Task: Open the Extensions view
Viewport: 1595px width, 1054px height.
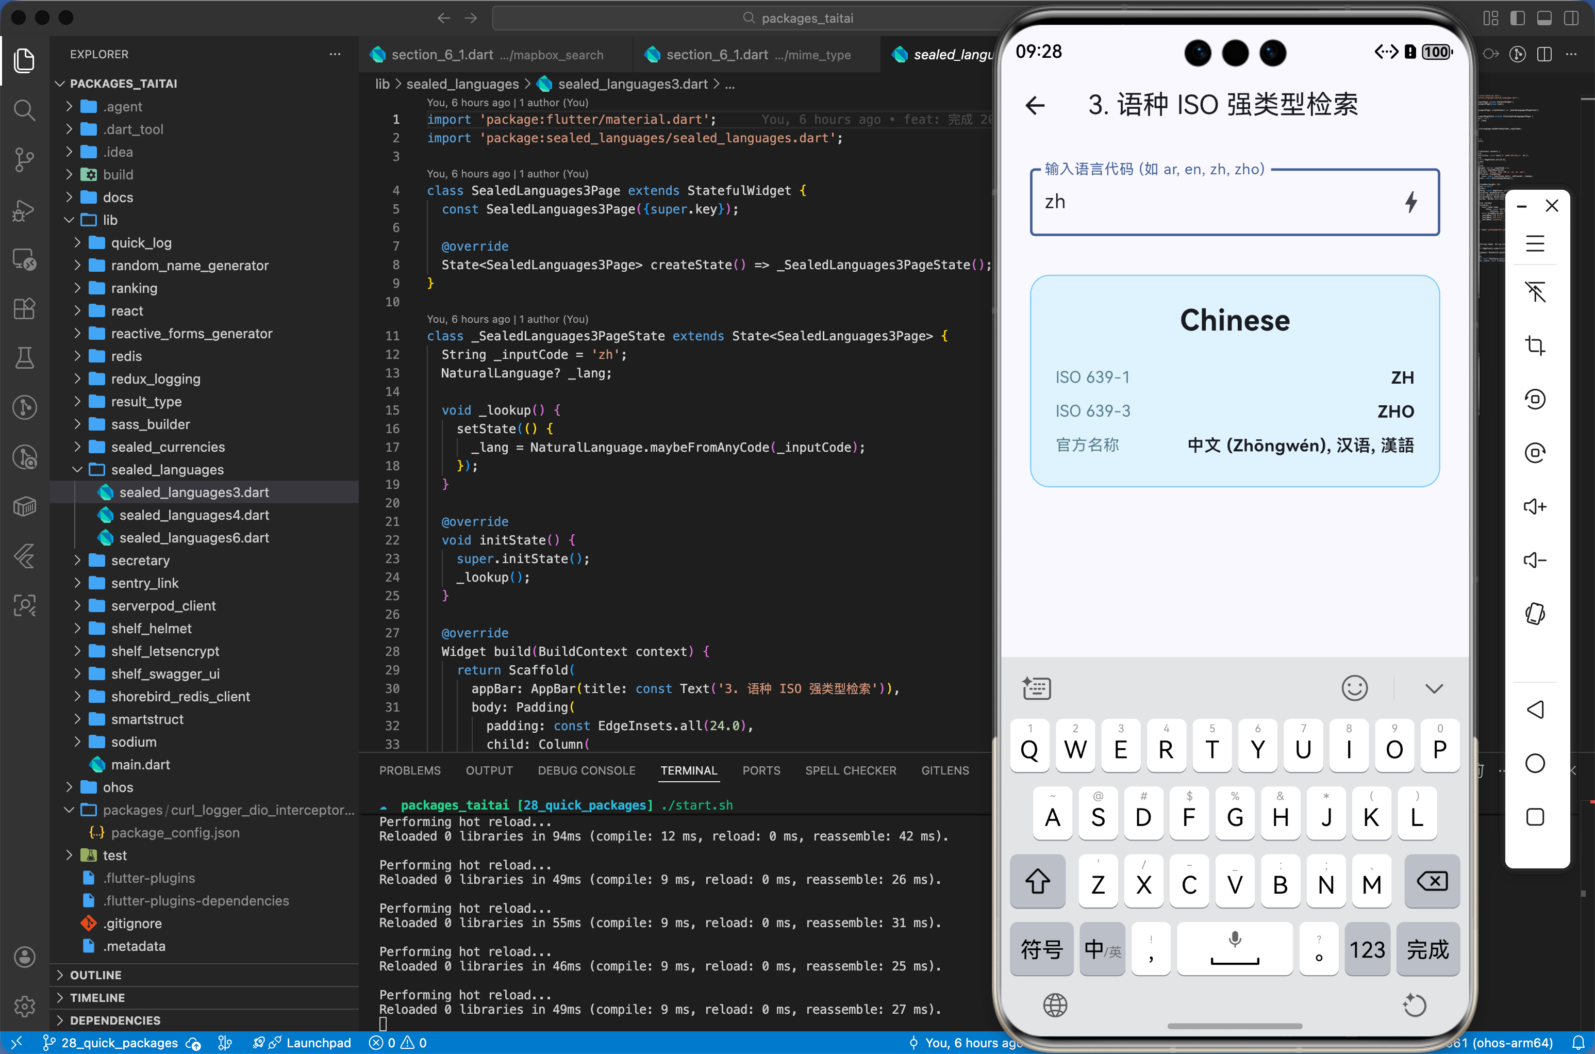Action: (24, 308)
